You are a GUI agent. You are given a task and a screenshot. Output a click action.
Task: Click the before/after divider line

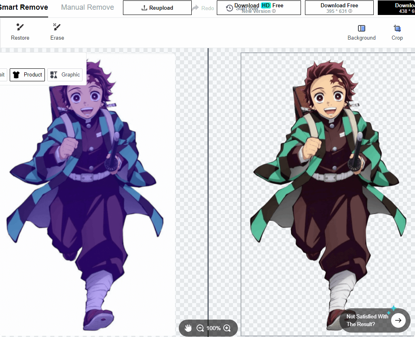click(208, 182)
